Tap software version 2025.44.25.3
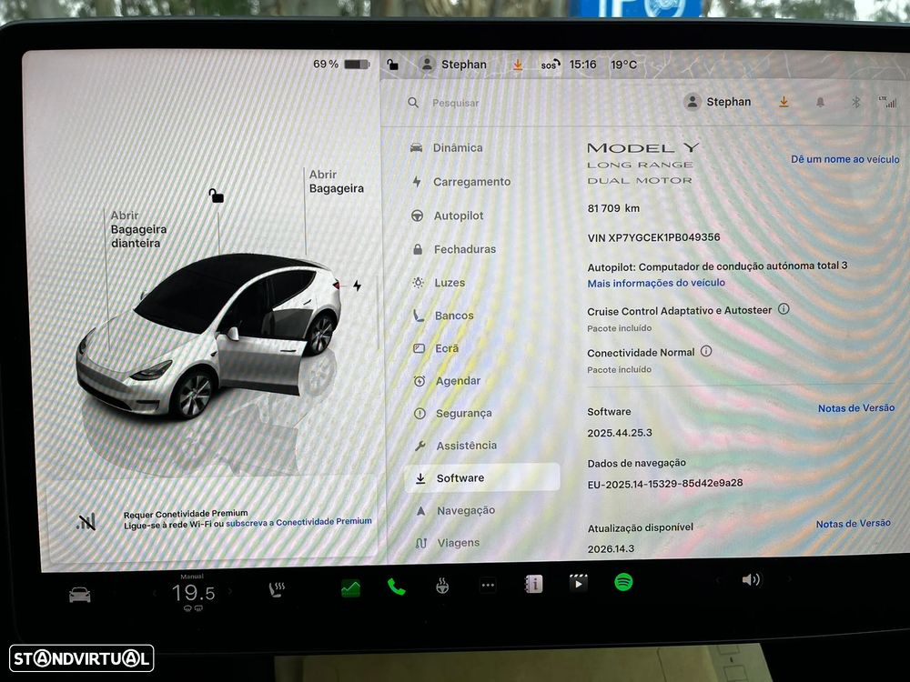 619,433
